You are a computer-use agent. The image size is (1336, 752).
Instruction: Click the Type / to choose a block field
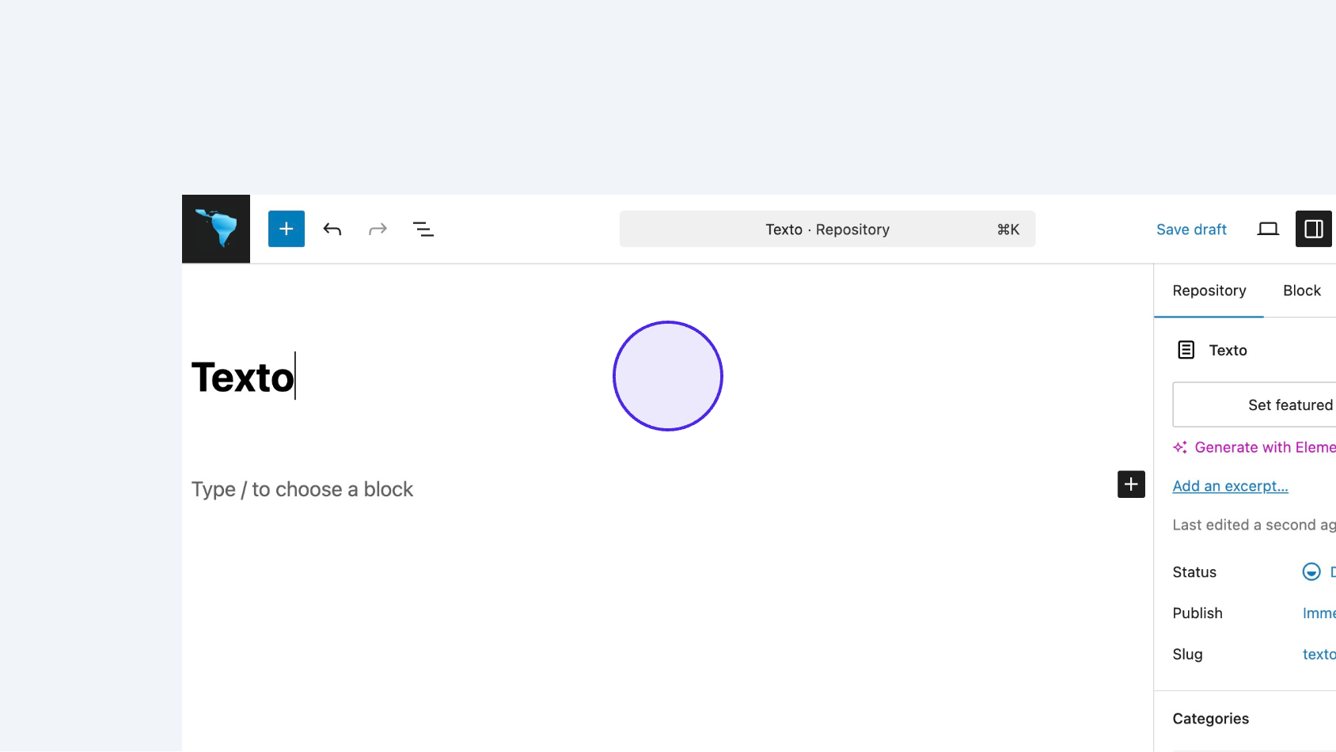pos(302,489)
